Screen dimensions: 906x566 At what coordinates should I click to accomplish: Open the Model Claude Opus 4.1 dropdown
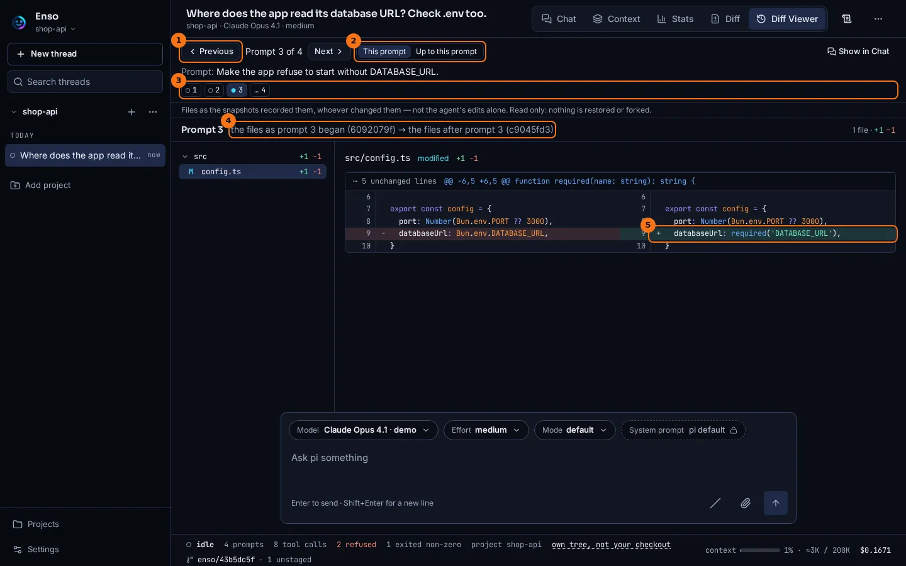pos(363,430)
